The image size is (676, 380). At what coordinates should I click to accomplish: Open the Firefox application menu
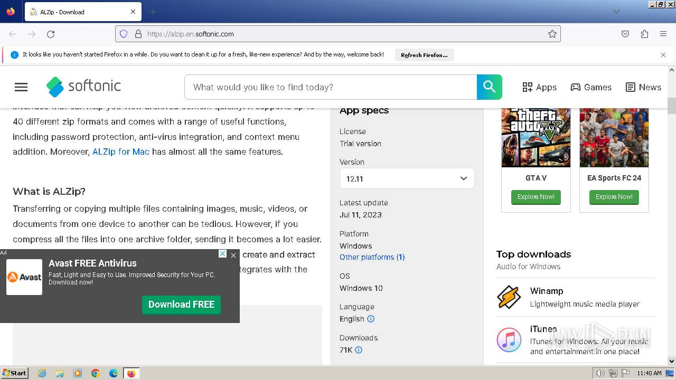pos(663,34)
